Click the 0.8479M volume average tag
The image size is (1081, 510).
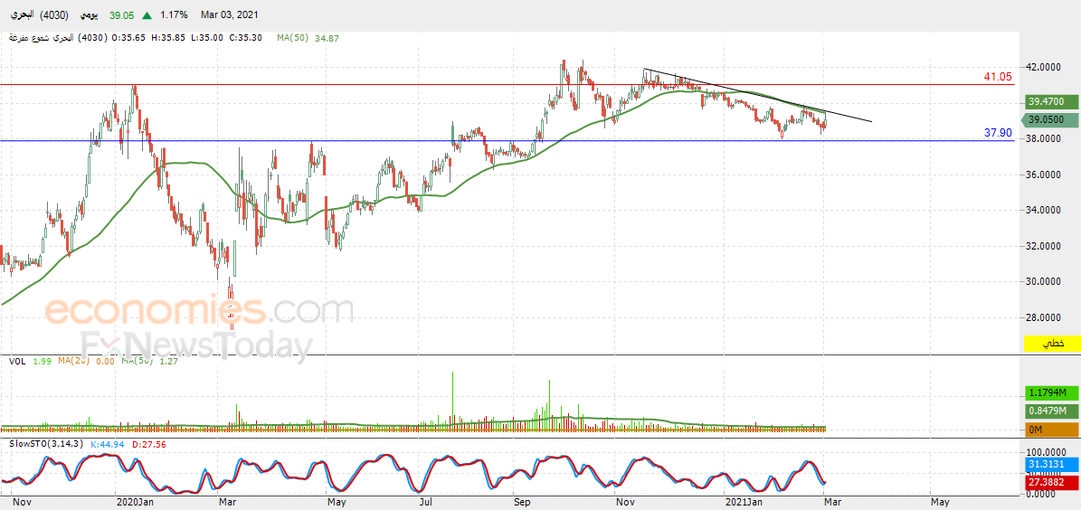click(x=1051, y=411)
